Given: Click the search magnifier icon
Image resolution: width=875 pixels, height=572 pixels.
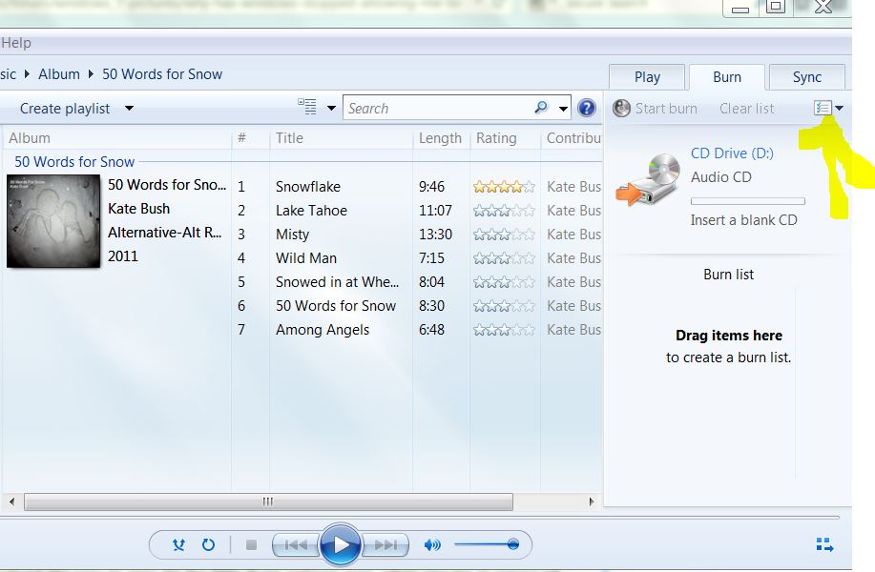Looking at the screenshot, I should pyautogui.click(x=541, y=107).
